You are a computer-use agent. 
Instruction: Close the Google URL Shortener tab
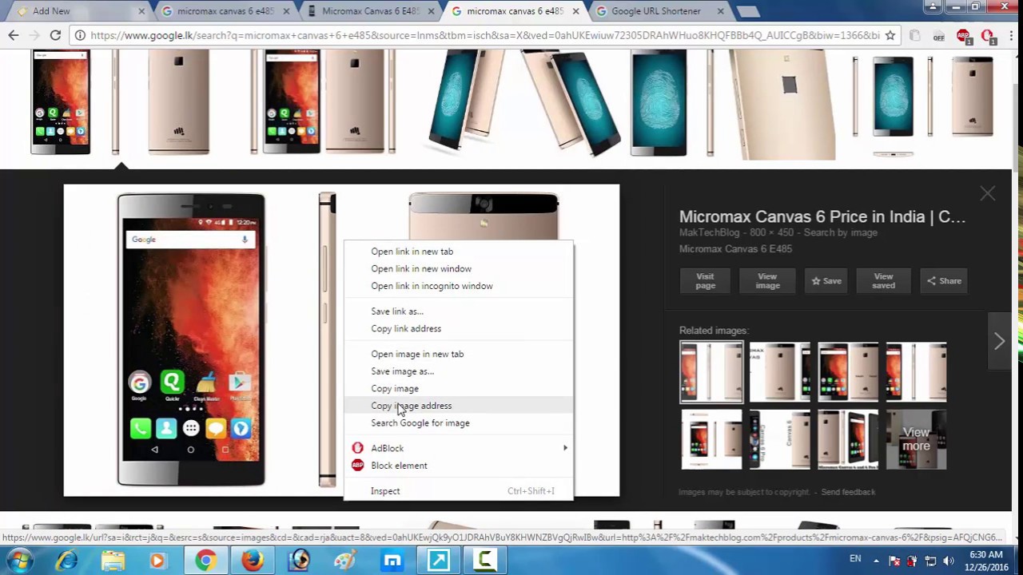720,11
